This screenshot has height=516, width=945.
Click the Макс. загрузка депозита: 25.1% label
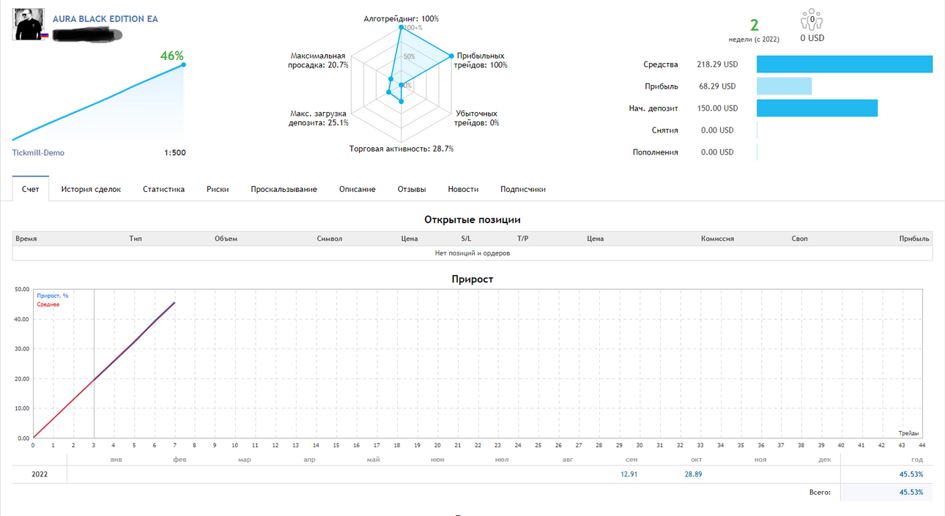[x=319, y=118]
